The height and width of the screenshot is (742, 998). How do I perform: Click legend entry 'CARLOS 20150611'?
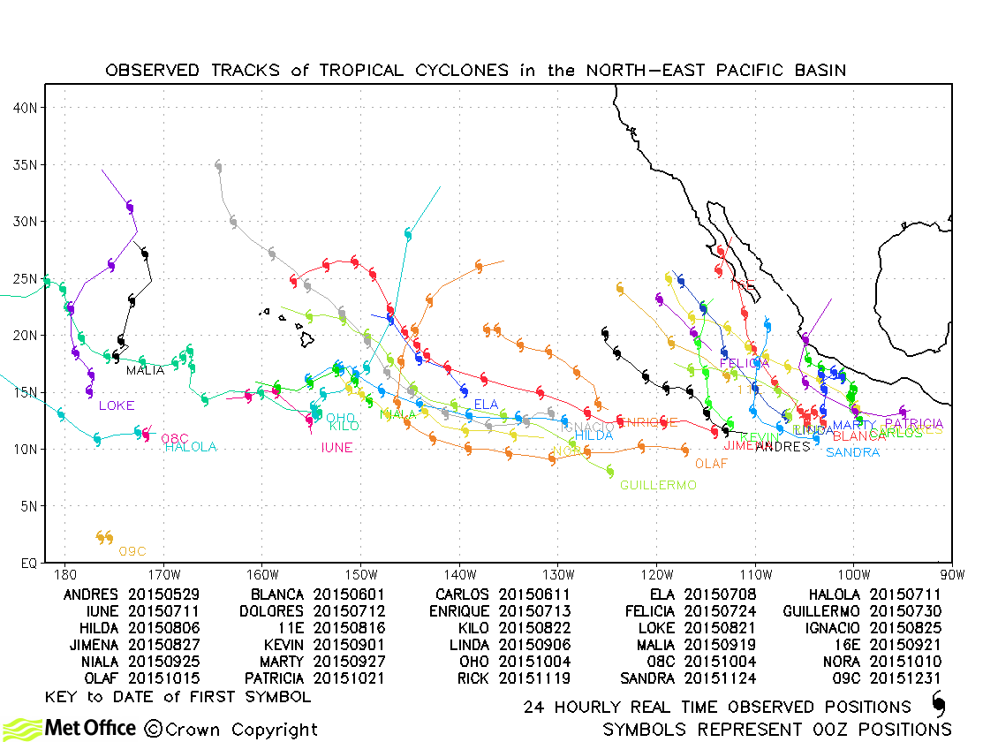pyautogui.click(x=503, y=595)
